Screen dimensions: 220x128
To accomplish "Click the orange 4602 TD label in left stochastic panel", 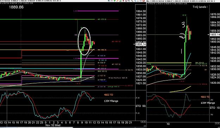I will click(108, 95).
